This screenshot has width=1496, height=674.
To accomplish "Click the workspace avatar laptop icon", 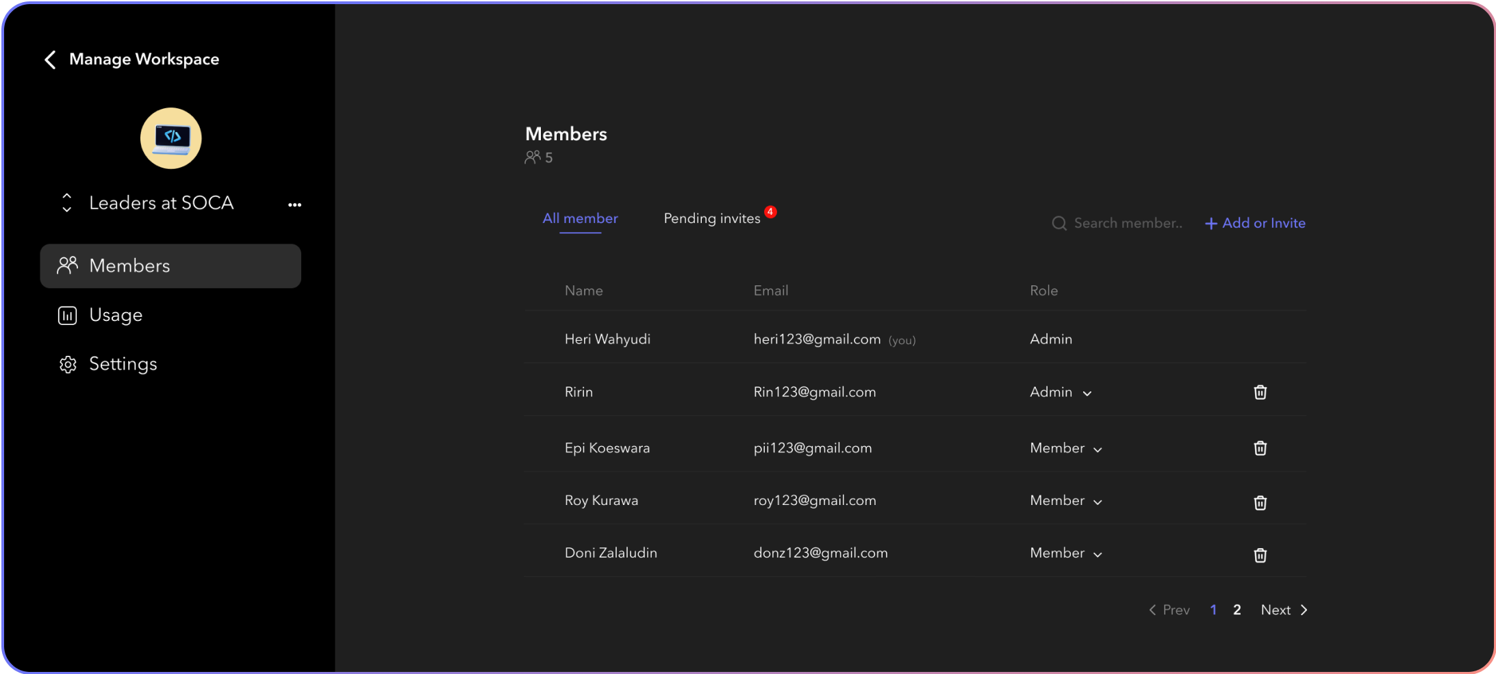I will (171, 138).
